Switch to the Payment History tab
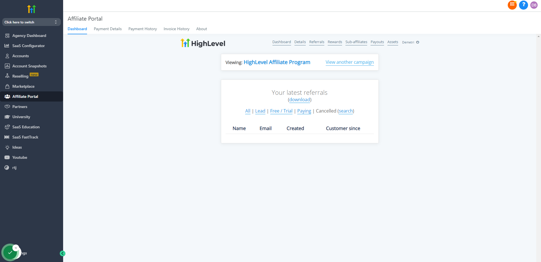Screen dimensions: 541x262 coord(143,29)
